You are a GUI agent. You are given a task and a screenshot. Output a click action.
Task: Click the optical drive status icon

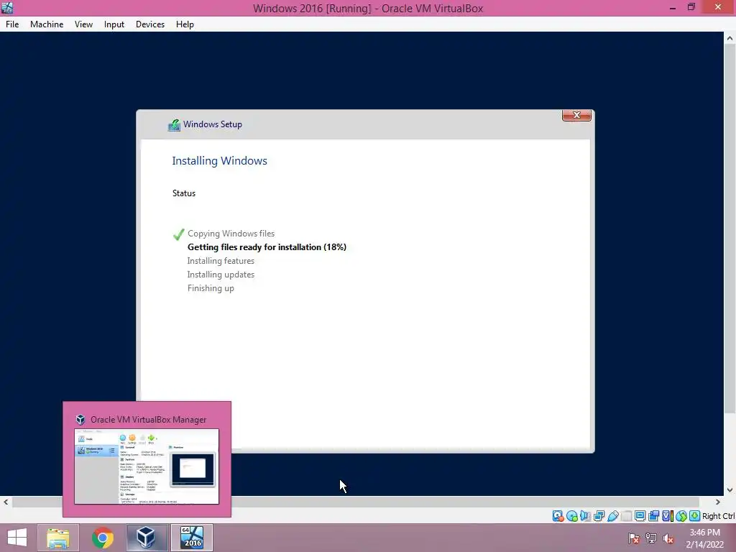(x=571, y=516)
